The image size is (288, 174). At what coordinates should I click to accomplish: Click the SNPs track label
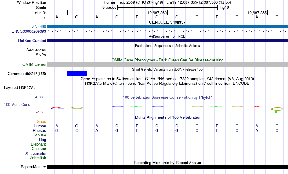(x=41, y=55)
